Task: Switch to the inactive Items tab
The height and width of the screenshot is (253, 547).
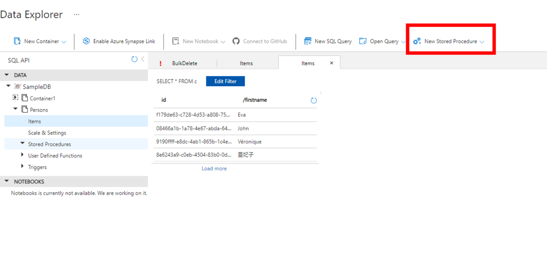Action: (x=246, y=63)
